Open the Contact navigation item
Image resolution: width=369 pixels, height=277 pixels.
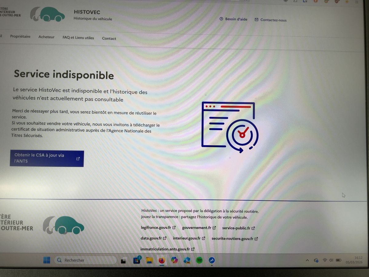tap(109, 38)
